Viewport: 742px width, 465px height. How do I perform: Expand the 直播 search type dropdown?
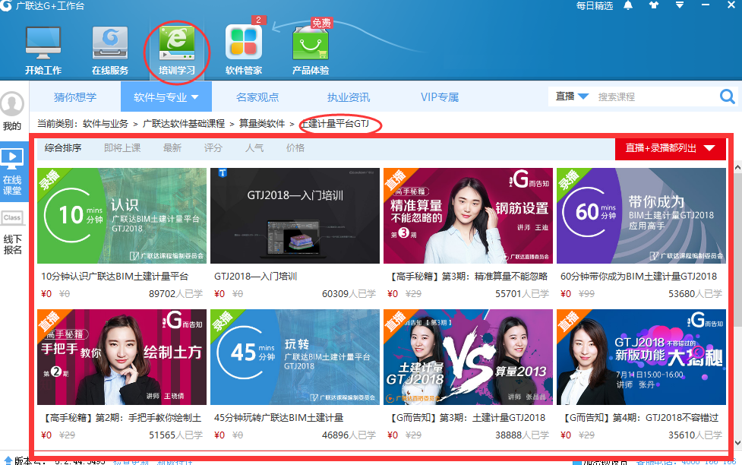click(572, 96)
